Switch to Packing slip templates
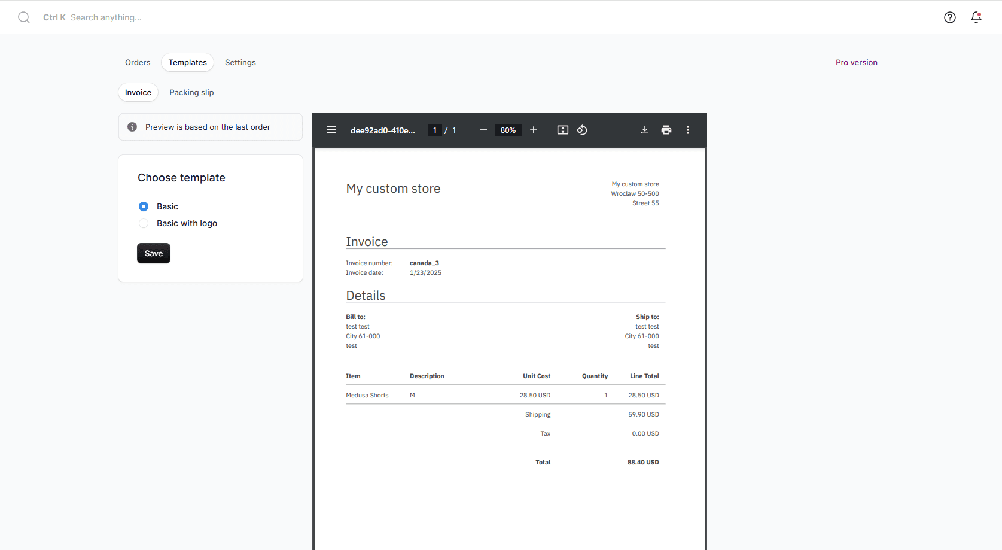 (x=191, y=92)
